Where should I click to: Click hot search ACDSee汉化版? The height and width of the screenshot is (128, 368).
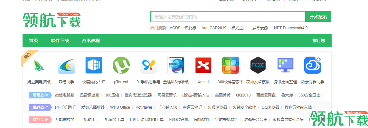tap(183, 28)
